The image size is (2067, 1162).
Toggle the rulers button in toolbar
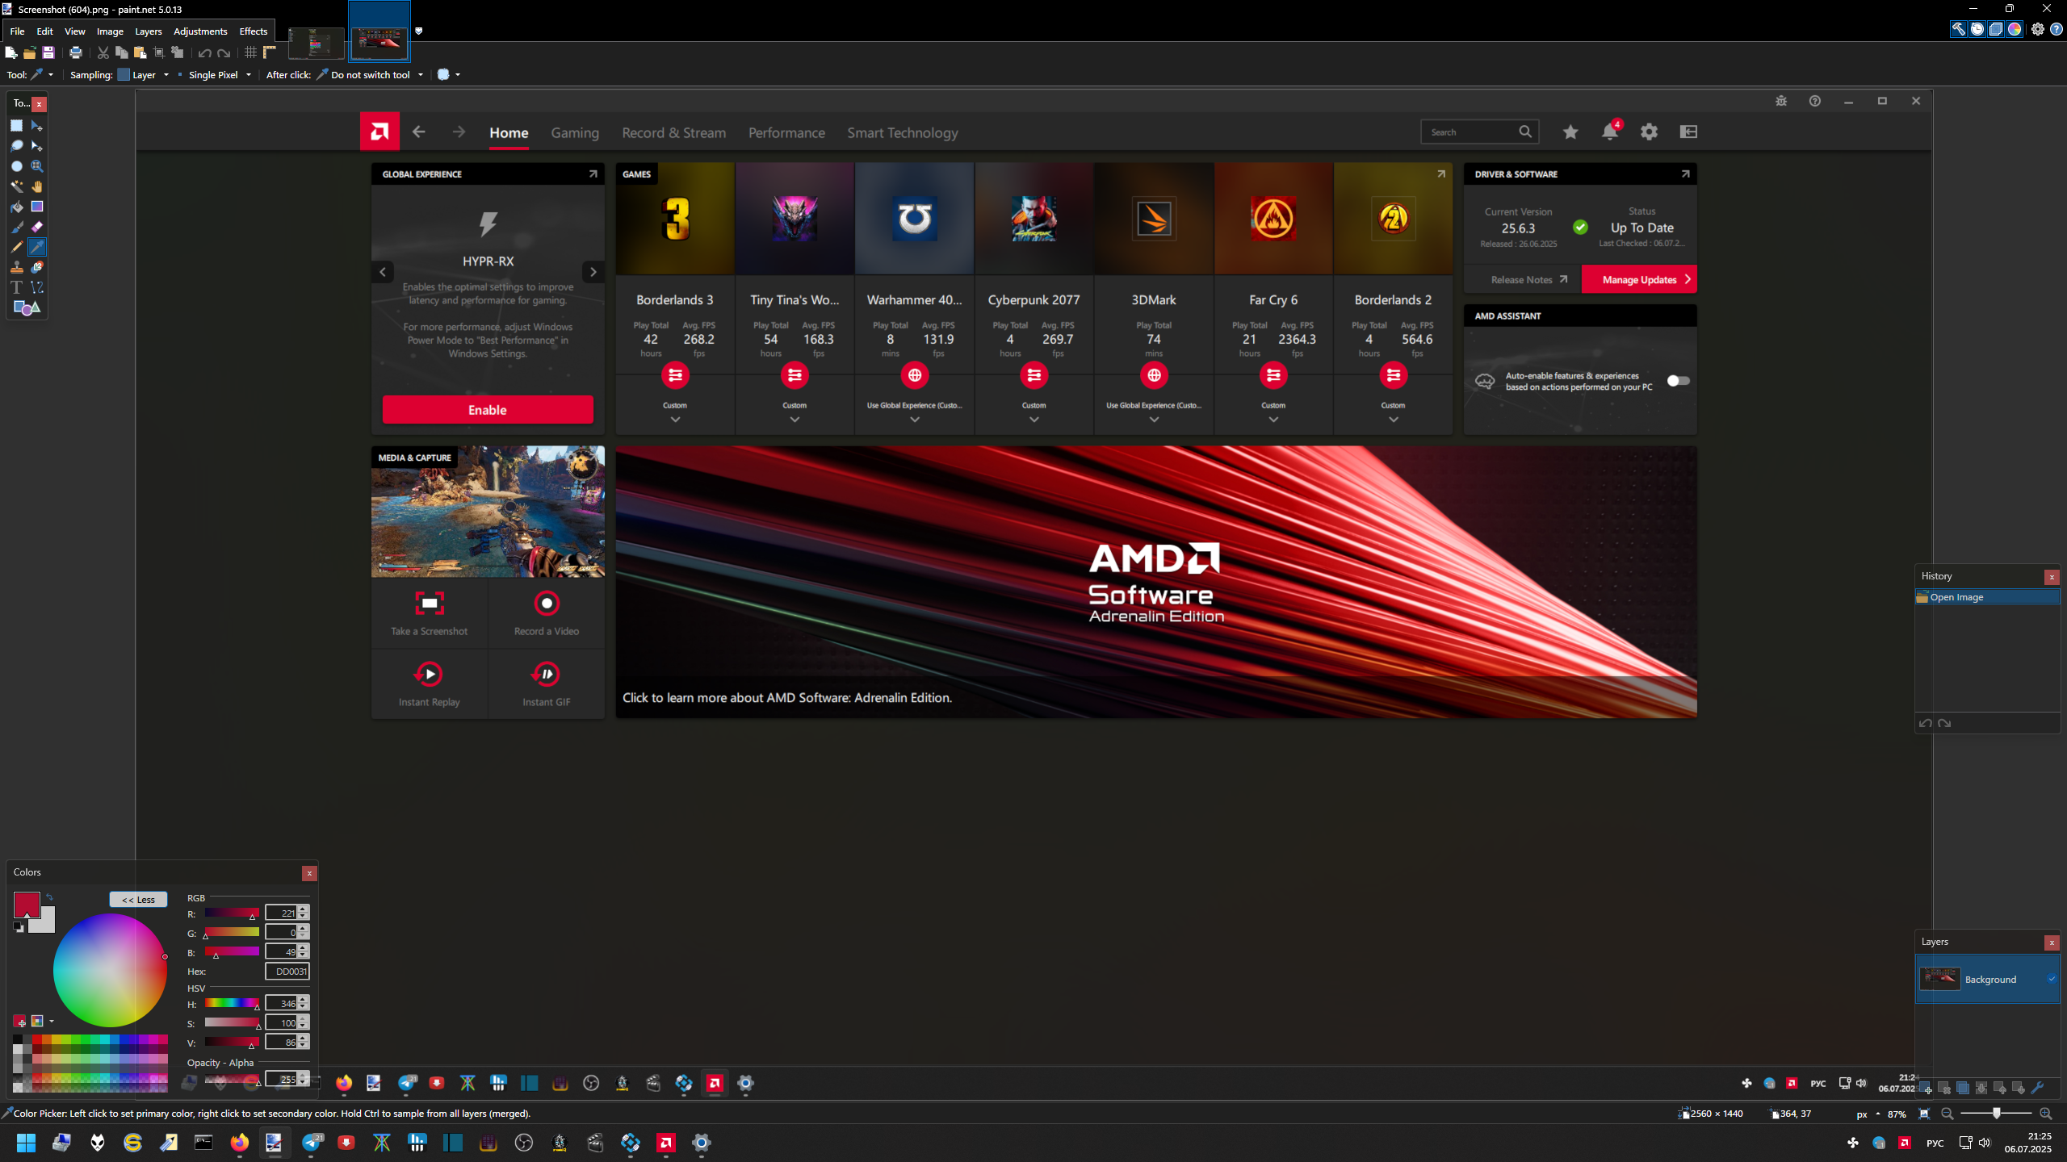270,53
